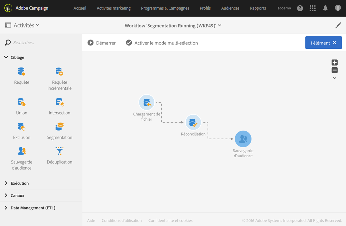This screenshot has height=226, width=346.
Task: Open the Conditions d'utilisation link
Action: pos(122,221)
